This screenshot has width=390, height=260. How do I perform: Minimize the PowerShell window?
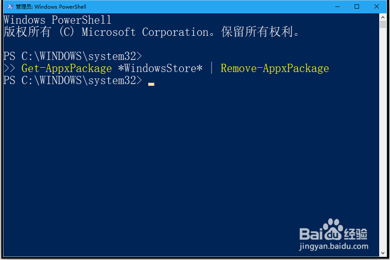tap(337, 7)
